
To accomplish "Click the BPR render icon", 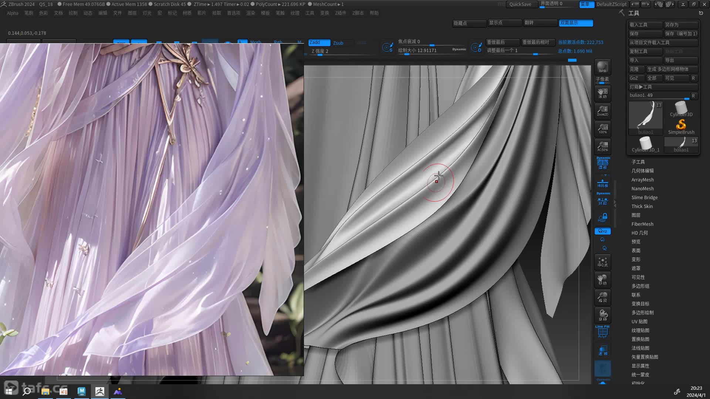I will click(602, 67).
